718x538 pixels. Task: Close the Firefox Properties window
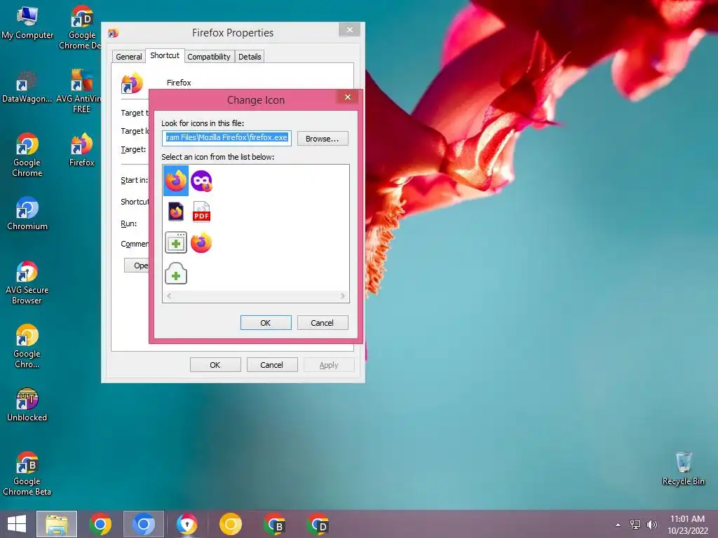(x=350, y=29)
